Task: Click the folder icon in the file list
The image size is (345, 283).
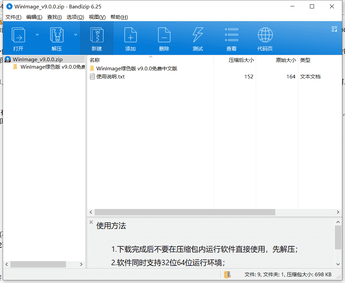Action: point(92,68)
